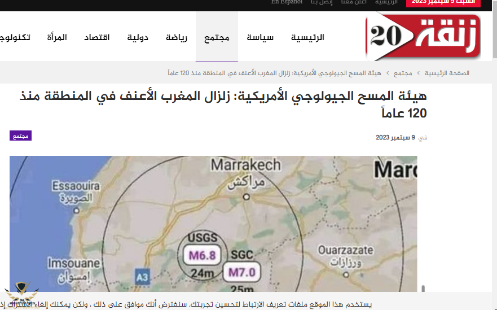Click the USGS M6.8 magnitude marker
The height and width of the screenshot is (310, 497).
coord(202,255)
